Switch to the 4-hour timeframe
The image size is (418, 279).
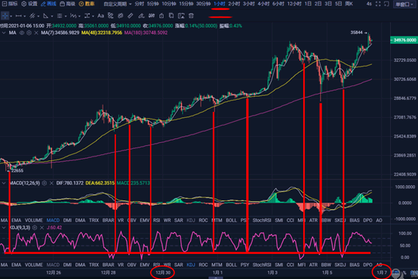263,4
